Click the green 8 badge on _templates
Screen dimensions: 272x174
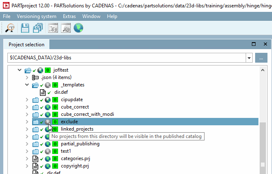(55, 85)
